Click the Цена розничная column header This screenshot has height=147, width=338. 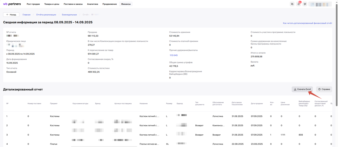click(285, 104)
